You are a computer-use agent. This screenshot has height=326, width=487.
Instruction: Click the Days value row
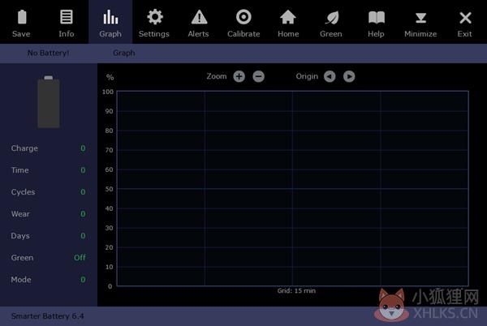click(x=48, y=236)
